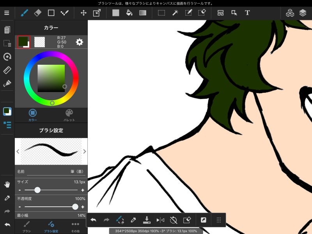The height and width of the screenshot is (234, 312).
Task: Click Redo in the floating shortcut bar
Action: [x=106, y=220]
